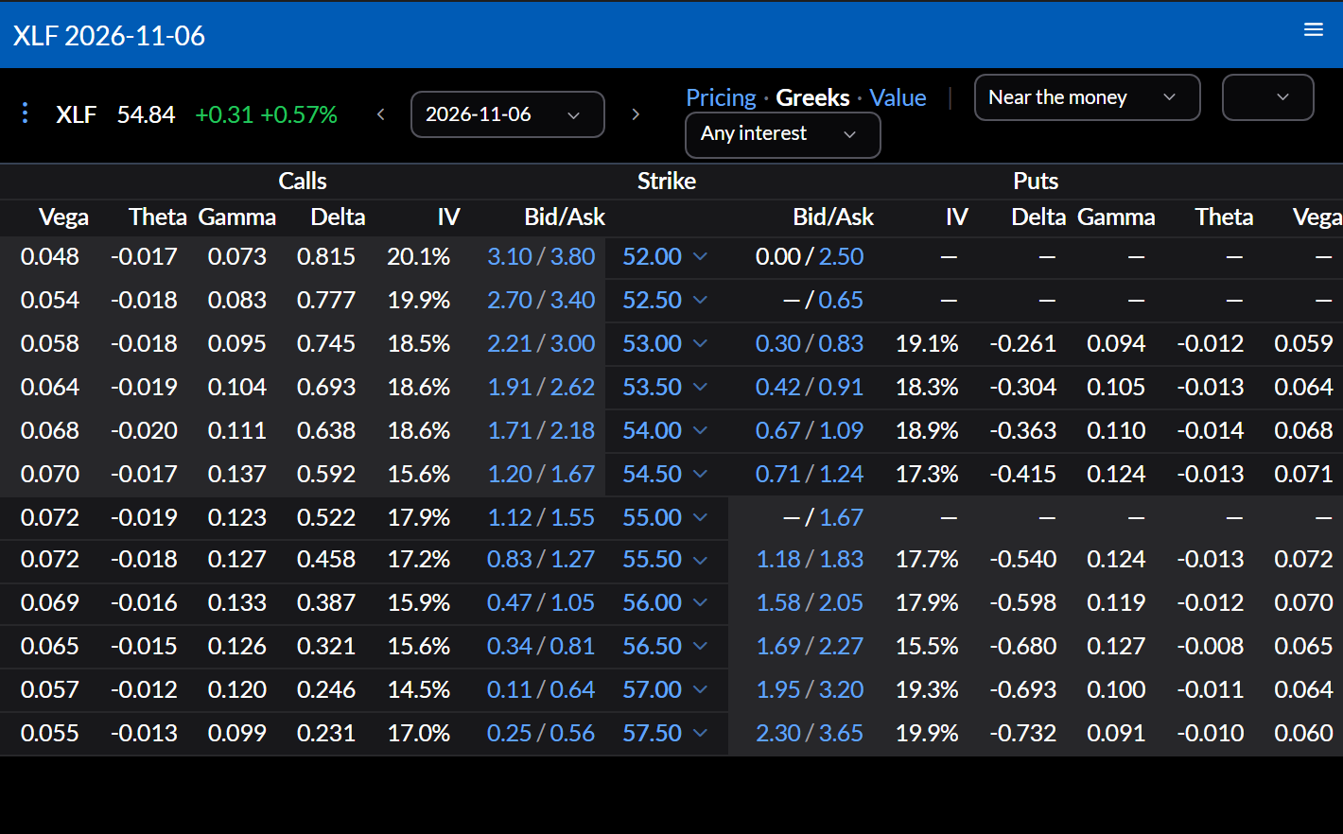Viewport: 1343px width, 834px height.
Task: Click the calls Delta column header
Action: [x=338, y=217]
